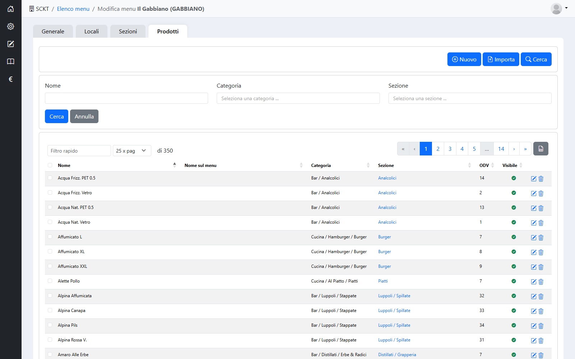Delete the Acqua Frizz. Vetro row
The height and width of the screenshot is (359, 575).
click(x=541, y=194)
